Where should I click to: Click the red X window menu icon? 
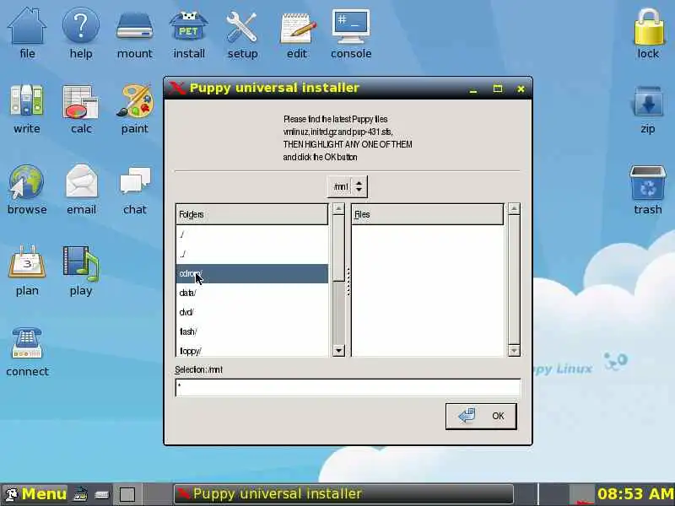(x=176, y=89)
